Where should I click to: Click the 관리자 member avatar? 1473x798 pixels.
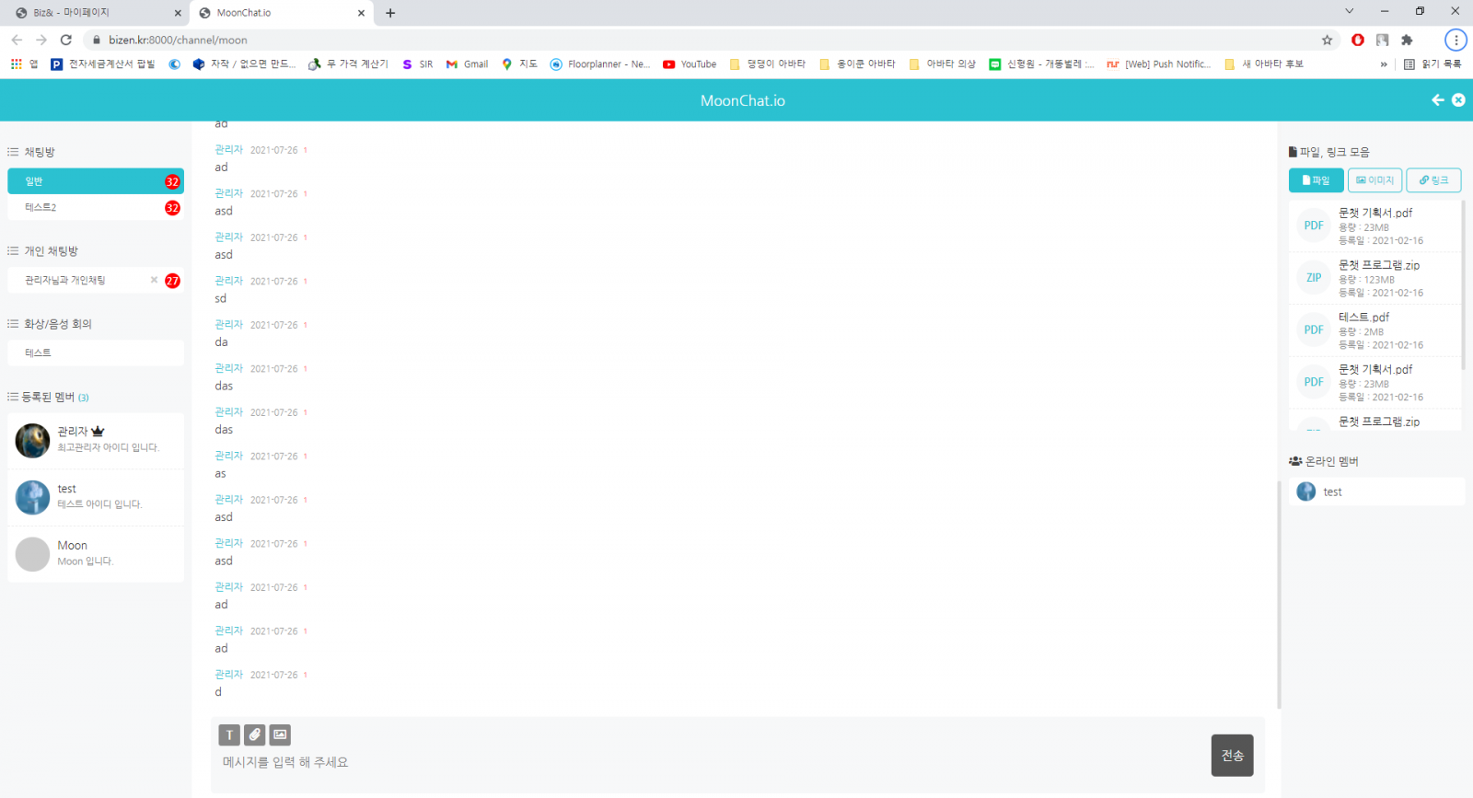(x=32, y=441)
